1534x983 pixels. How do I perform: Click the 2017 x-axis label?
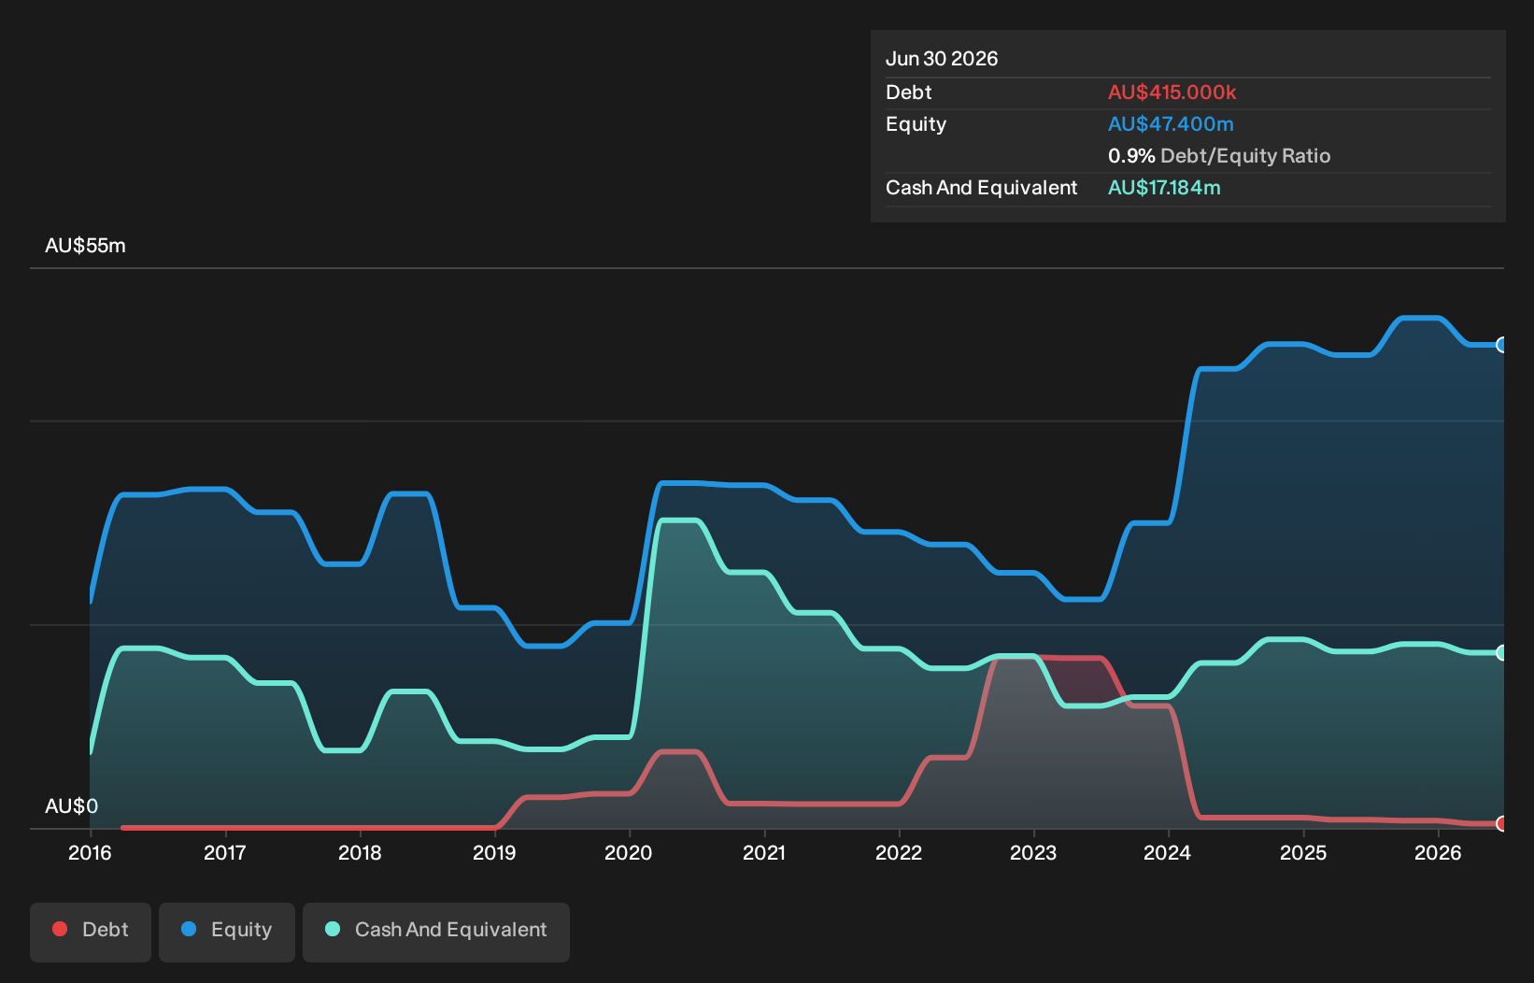(224, 852)
